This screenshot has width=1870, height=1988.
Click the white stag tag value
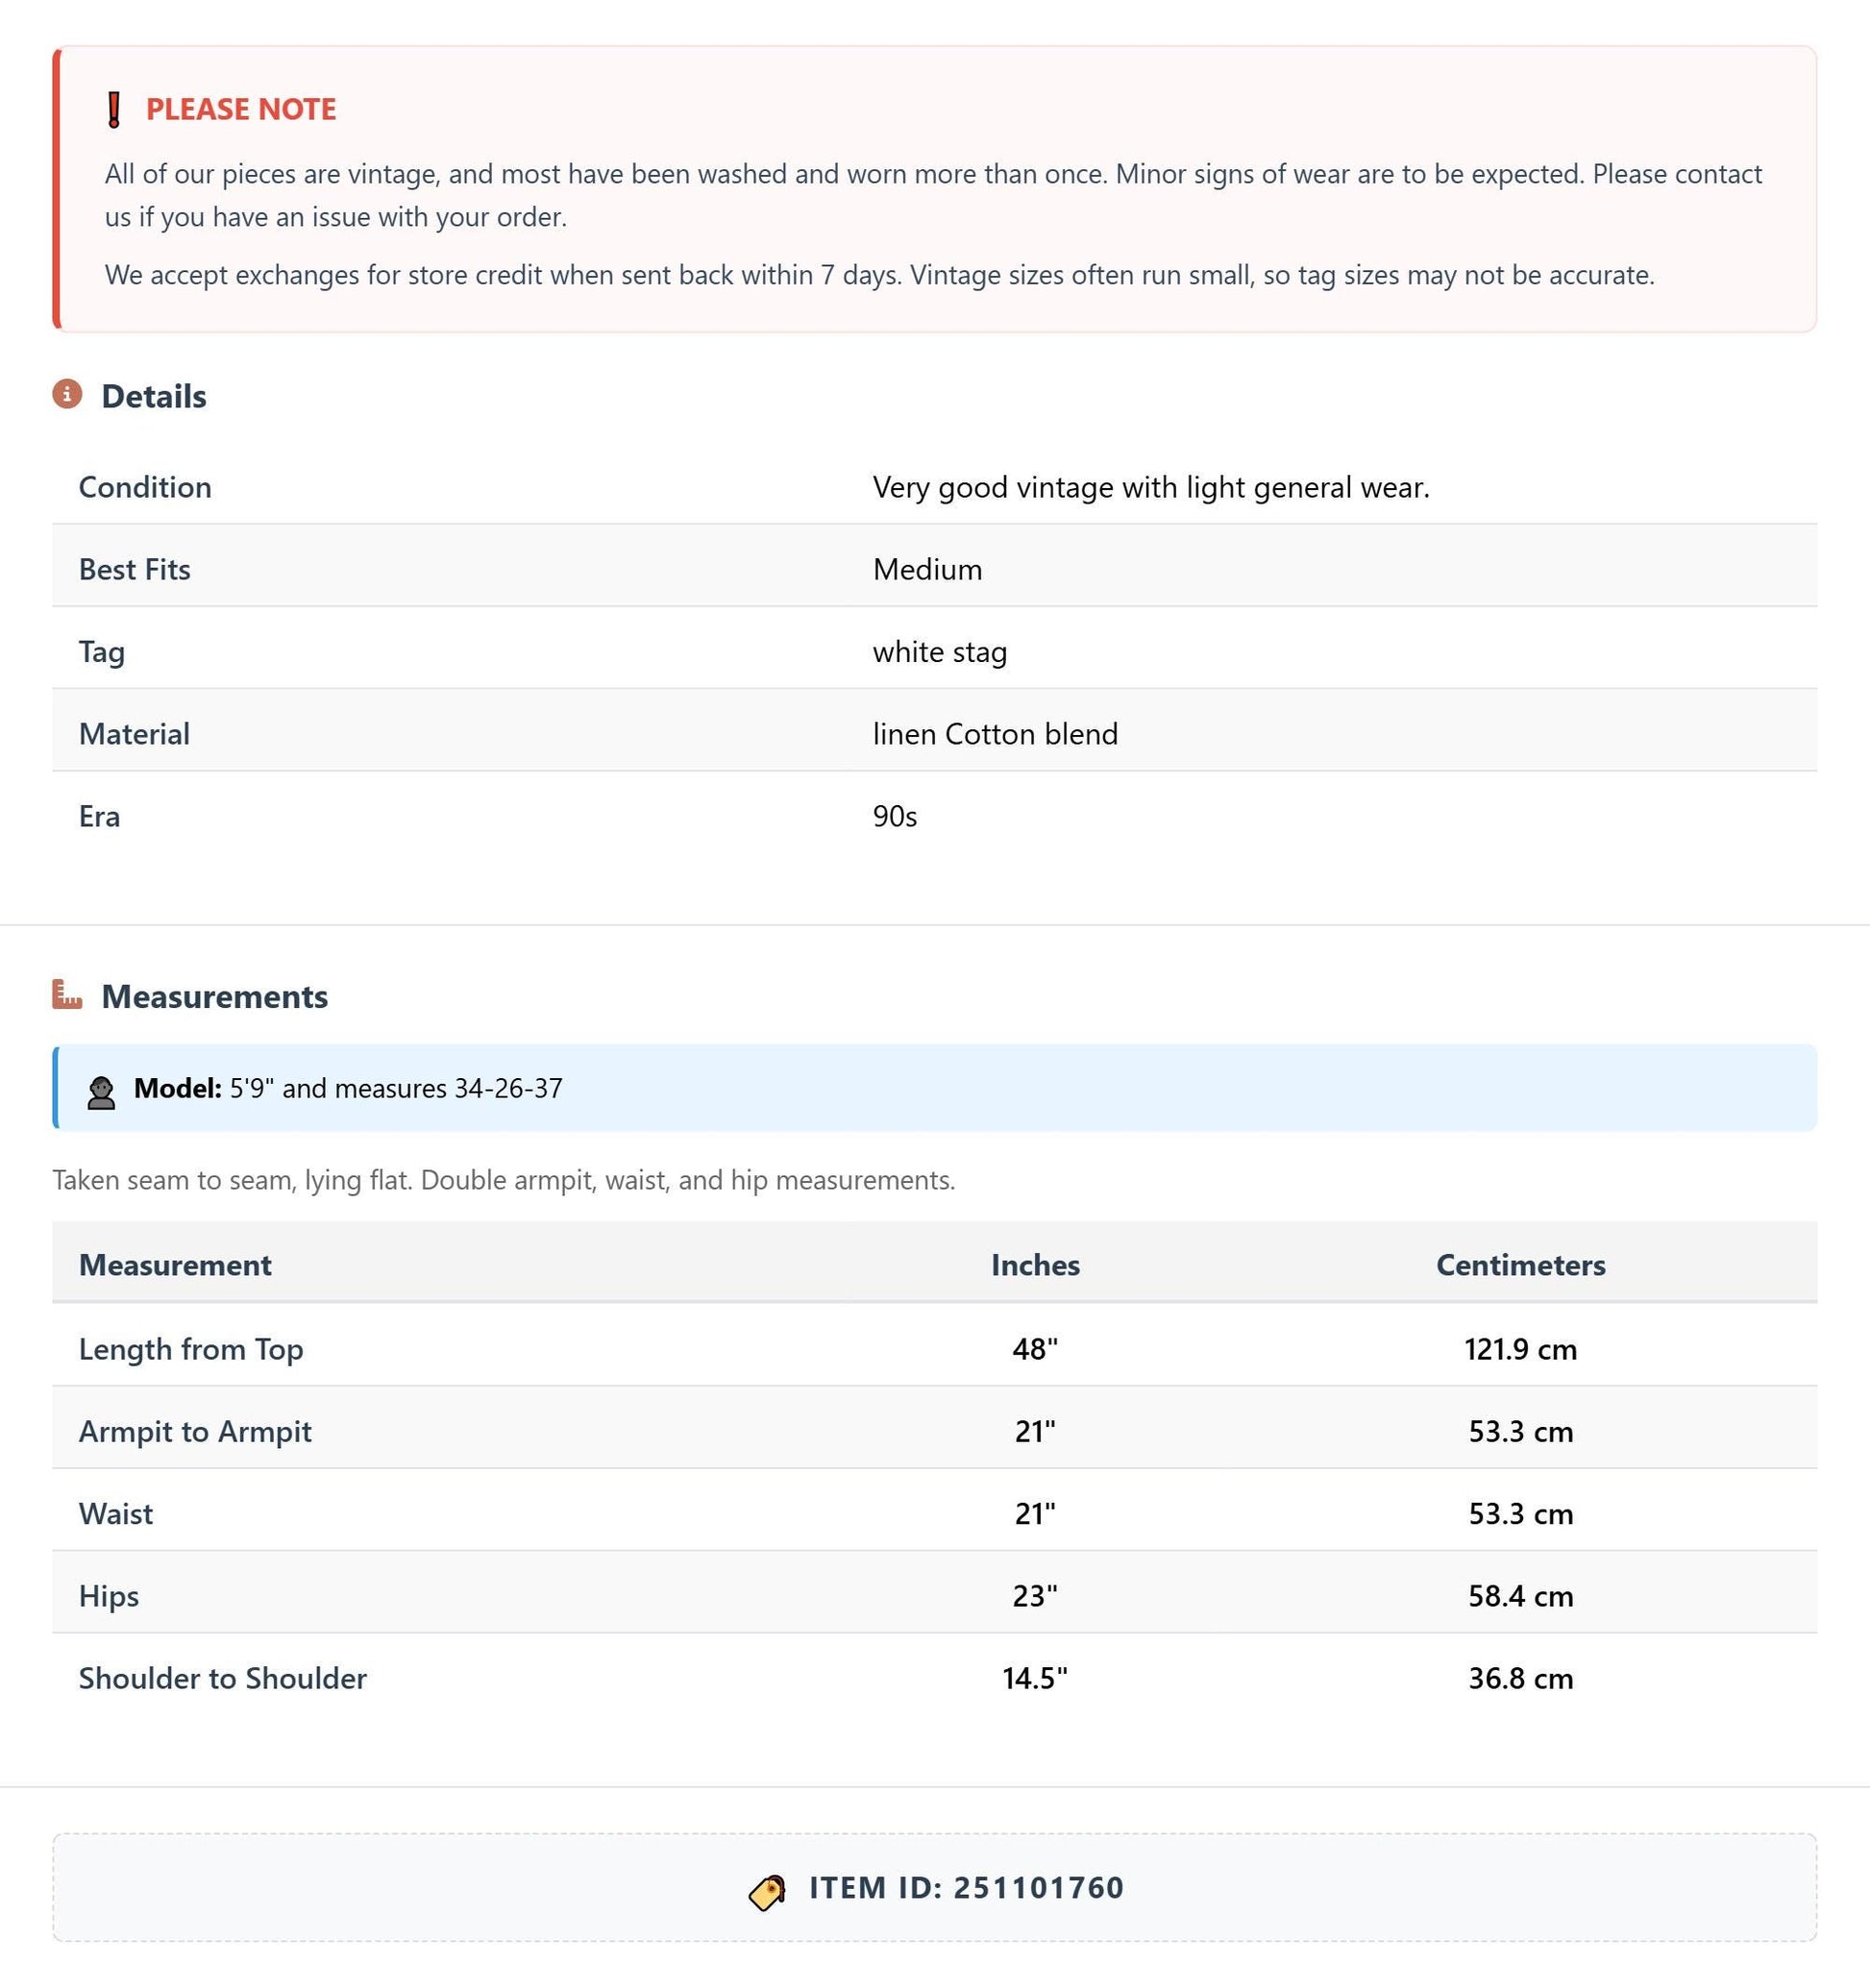(x=940, y=652)
